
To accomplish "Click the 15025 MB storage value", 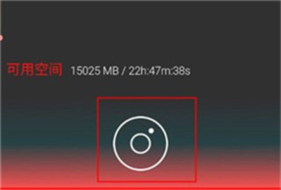I will tap(95, 71).
